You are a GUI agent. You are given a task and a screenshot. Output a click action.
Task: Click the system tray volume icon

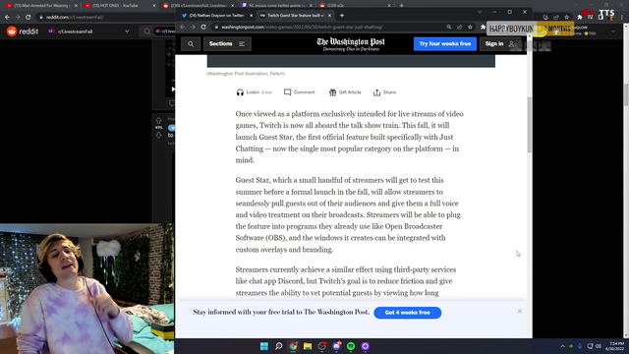(599, 346)
